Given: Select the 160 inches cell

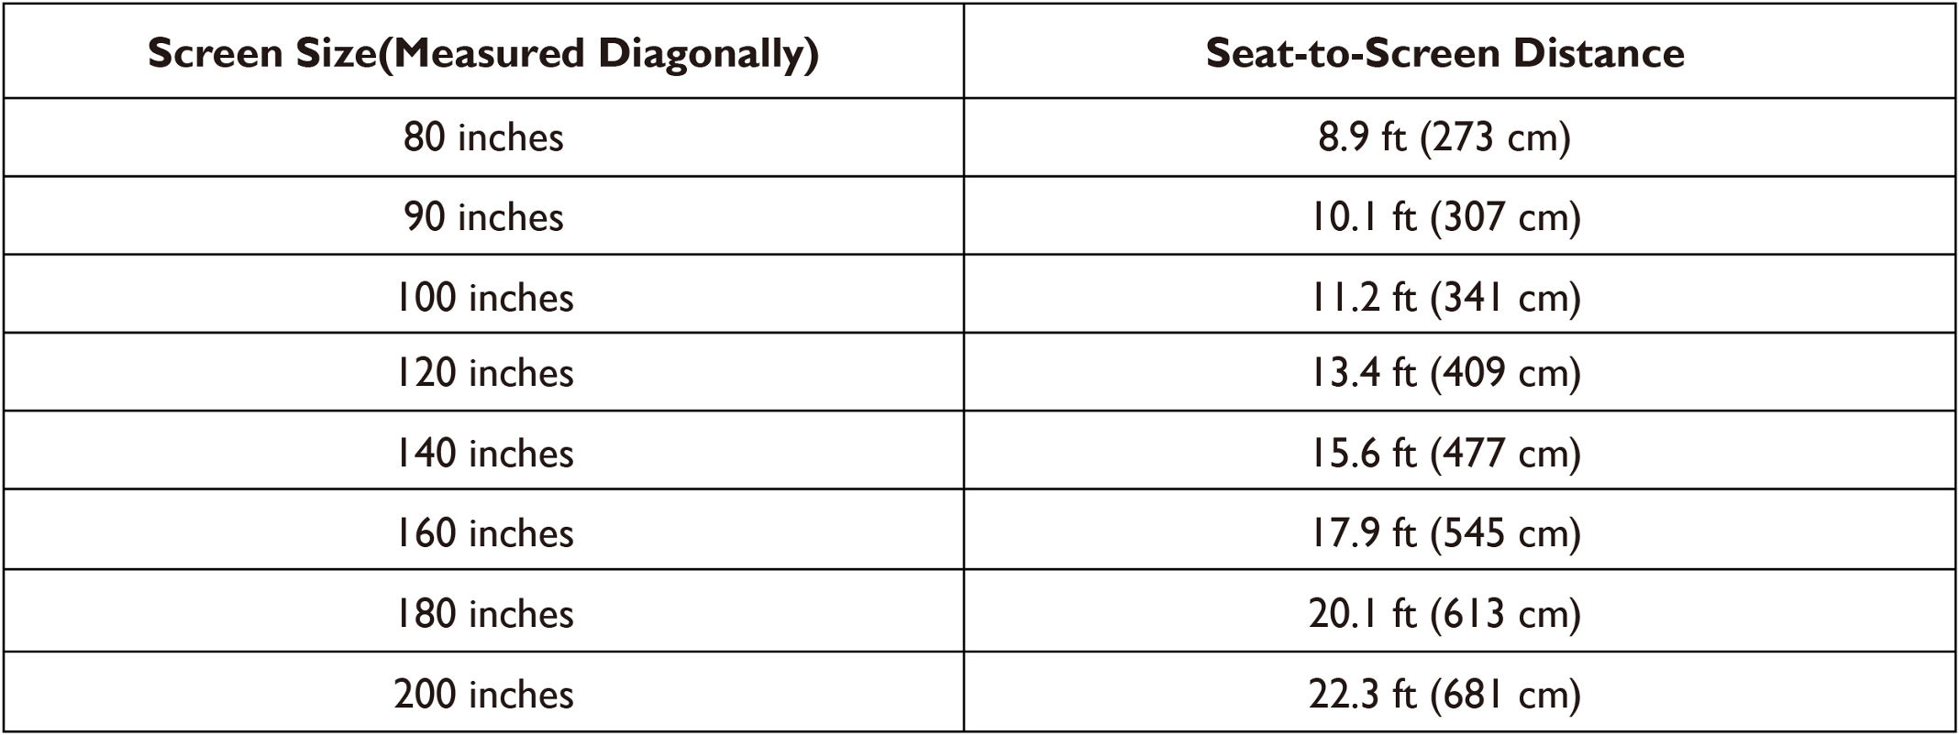Looking at the screenshot, I should tap(483, 530).
